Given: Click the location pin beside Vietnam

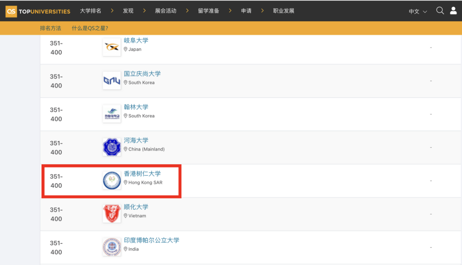Looking at the screenshot, I should [125, 216].
